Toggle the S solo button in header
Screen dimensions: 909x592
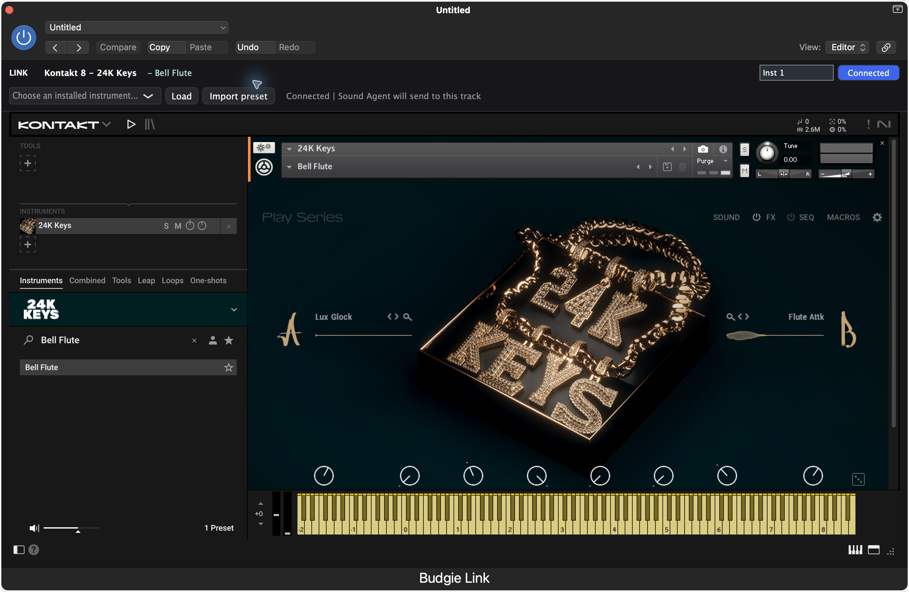pos(744,150)
